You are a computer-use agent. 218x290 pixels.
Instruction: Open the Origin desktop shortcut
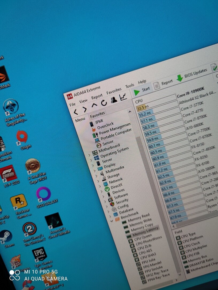click(x=23, y=140)
